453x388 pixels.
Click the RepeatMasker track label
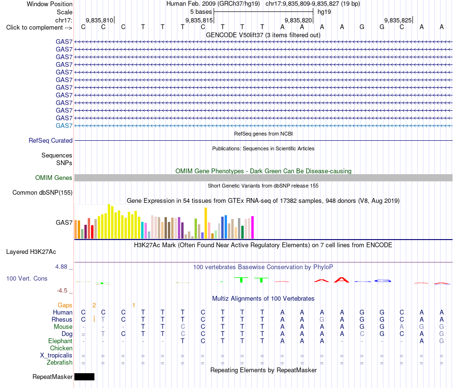click(52, 377)
